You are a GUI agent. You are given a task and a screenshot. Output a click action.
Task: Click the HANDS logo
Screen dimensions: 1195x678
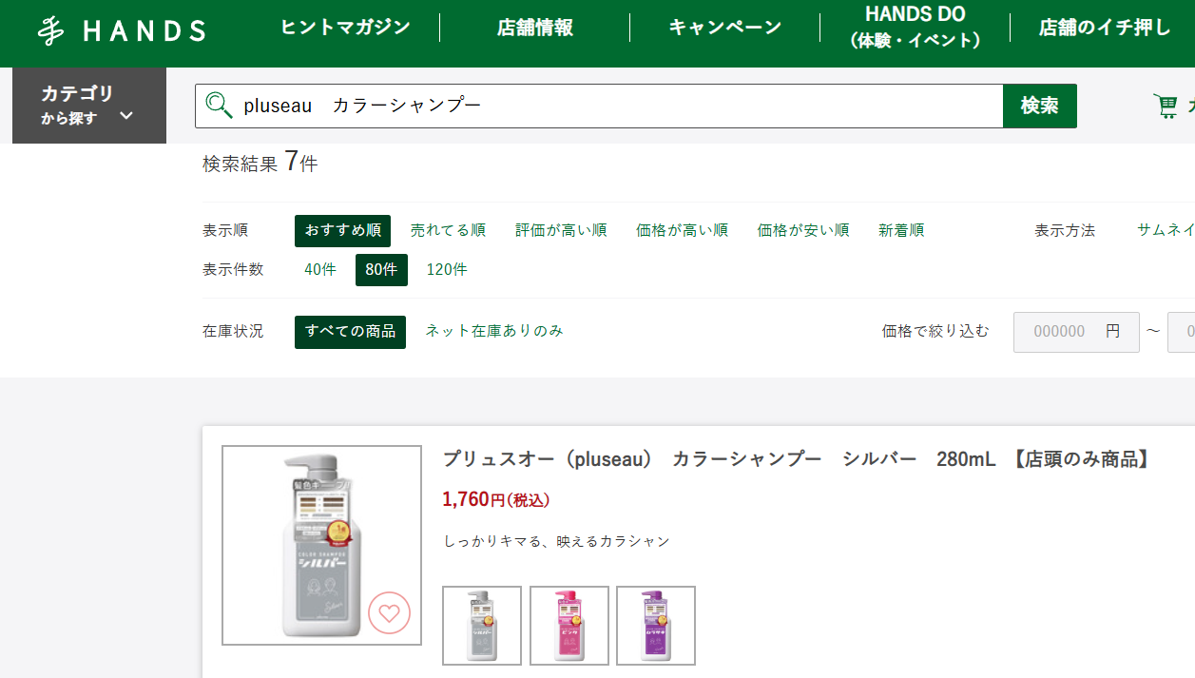pyautogui.click(x=122, y=30)
